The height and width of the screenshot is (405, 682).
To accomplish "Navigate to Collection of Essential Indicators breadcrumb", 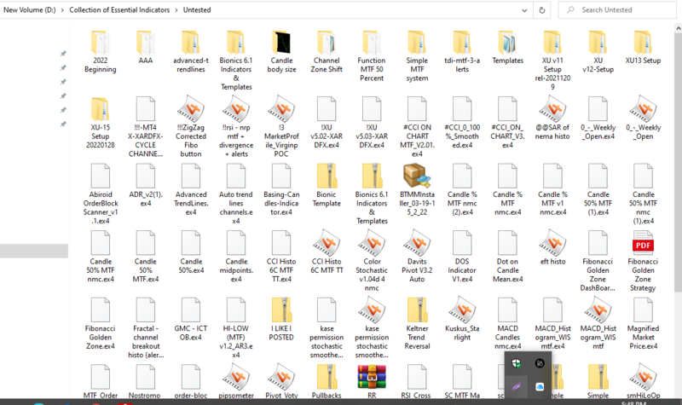I will (119, 10).
